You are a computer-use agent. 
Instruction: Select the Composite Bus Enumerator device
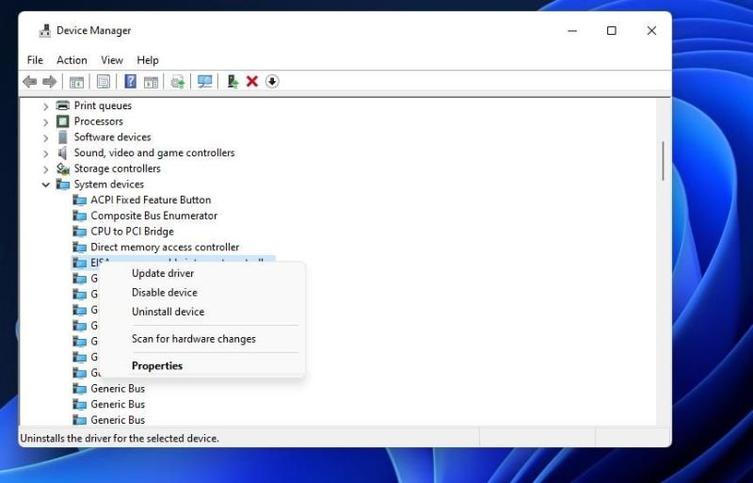153,216
